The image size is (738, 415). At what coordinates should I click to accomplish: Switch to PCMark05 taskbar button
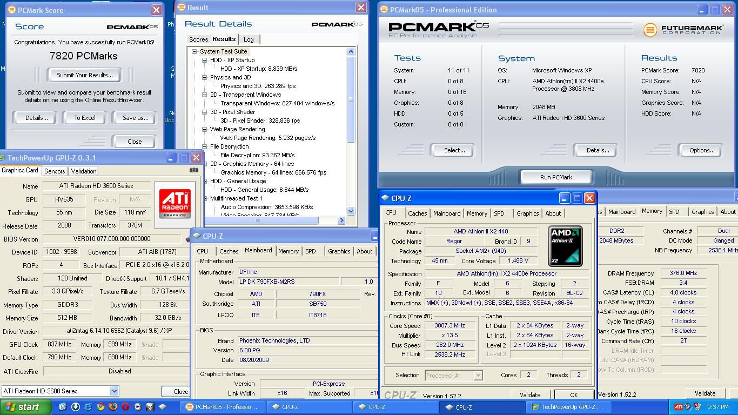[x=223, y=407]
